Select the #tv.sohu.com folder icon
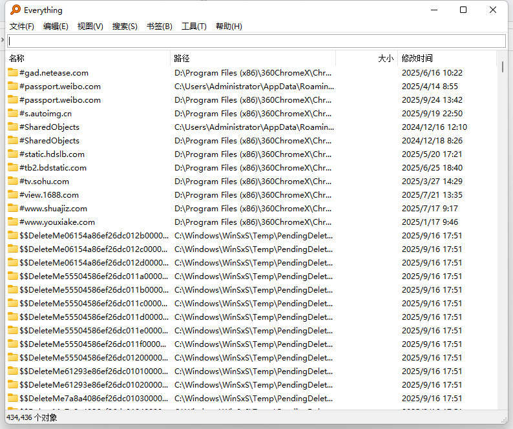Image resolution: width=513 pixels, height=429 pixels. pos(13,181)
